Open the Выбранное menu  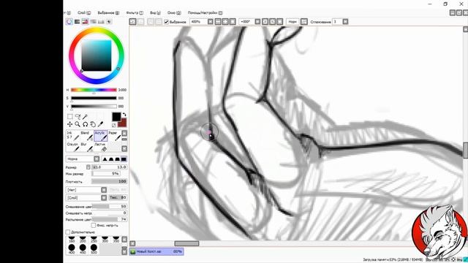coord(108,13)
